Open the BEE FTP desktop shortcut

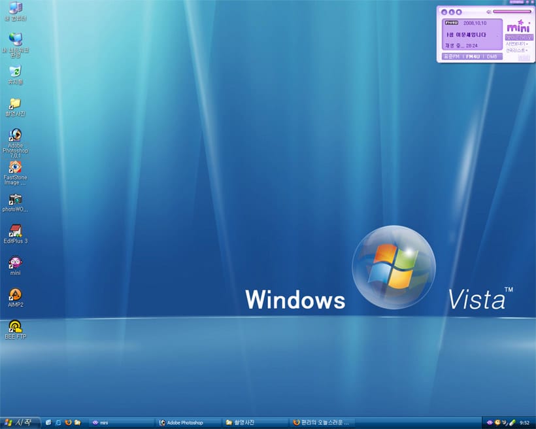[x=15, y=326]
